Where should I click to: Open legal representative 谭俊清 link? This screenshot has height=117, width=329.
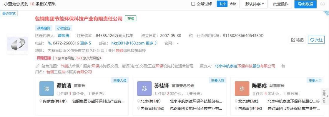click(64, 36)
